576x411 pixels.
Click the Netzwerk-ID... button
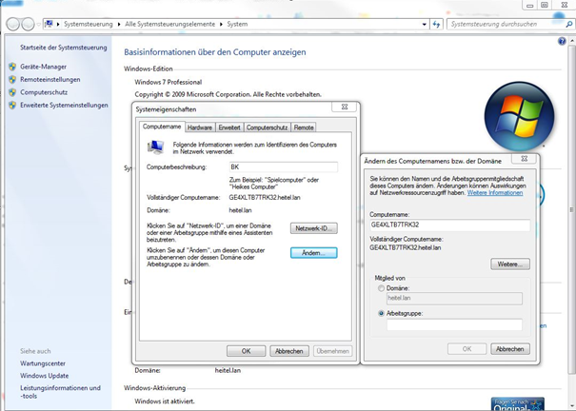[x=314, y=228]
